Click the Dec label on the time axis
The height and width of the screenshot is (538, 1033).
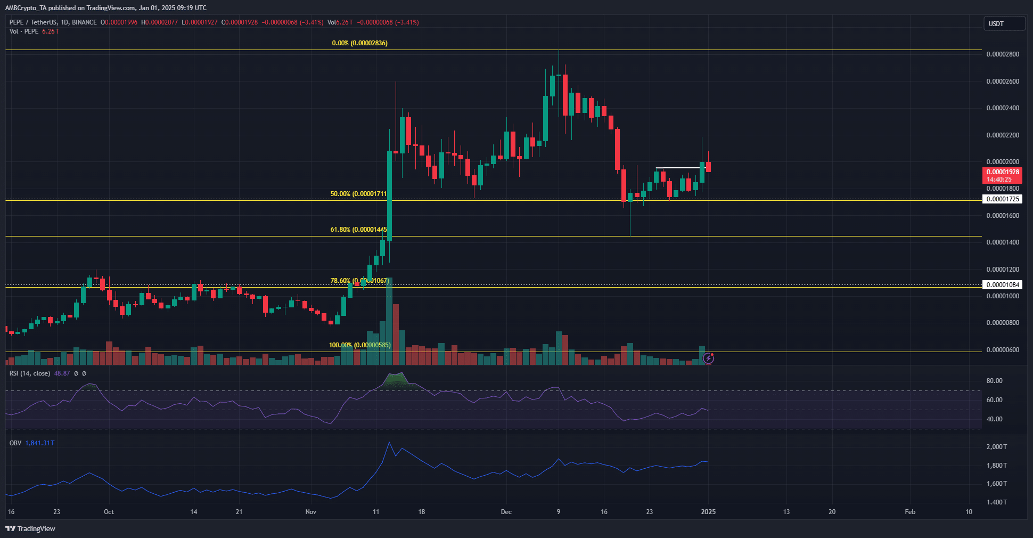pyautogui.click(x=506, y=512)
